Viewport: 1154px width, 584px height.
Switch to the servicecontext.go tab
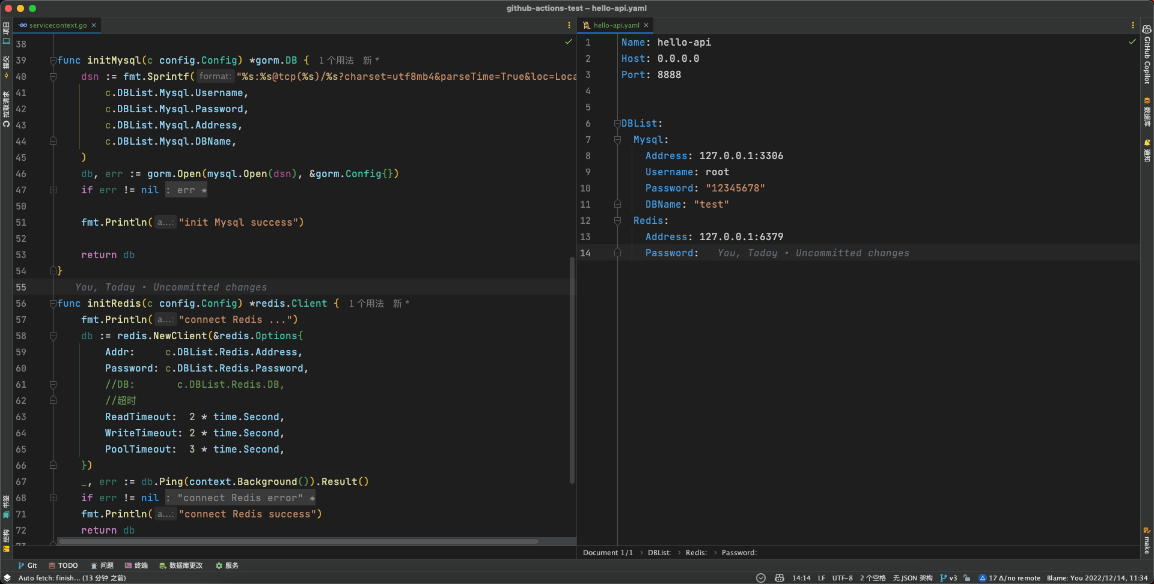click(x=58, y=25)
